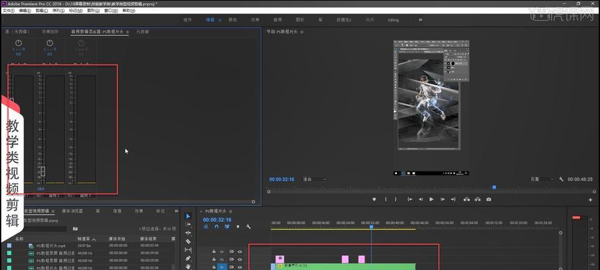Switch to the Editing workspace
This screenshot has height=270, width=600.
coord(393,20)
